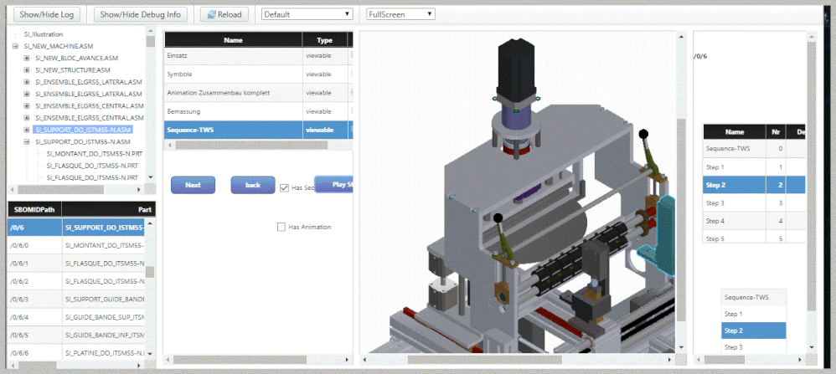This screenshot has height=374, width=836.
Task: Select the /0/6/6 path cell
Action: 34,353
